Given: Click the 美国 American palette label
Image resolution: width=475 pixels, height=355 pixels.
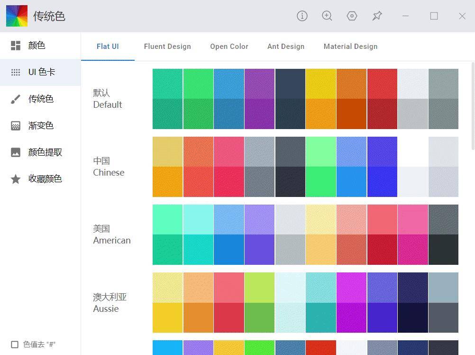Looking at the screenshot, I should click(x=111, y=234).
